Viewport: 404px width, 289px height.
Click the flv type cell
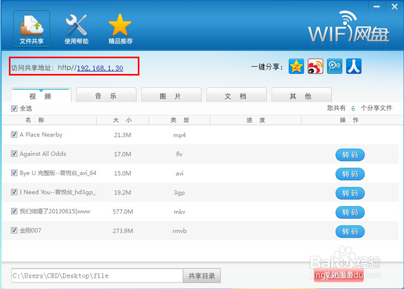(x=179, y=154)
